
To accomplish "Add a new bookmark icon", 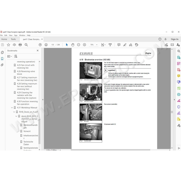I will point(16,56).
